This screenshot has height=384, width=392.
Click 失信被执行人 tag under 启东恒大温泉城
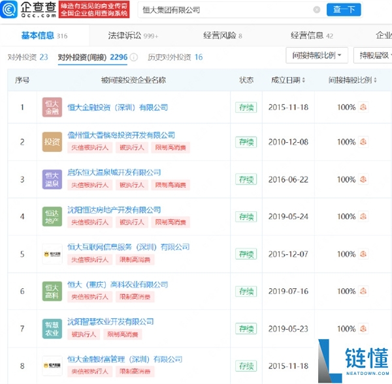(90, 185)
